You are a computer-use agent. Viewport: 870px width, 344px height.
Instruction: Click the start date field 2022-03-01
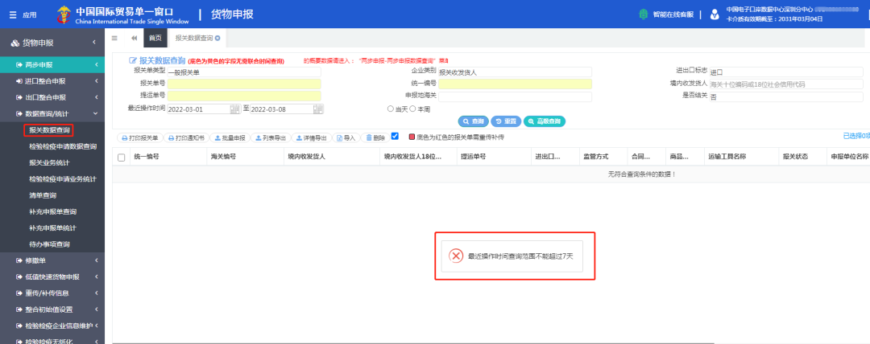199,109
